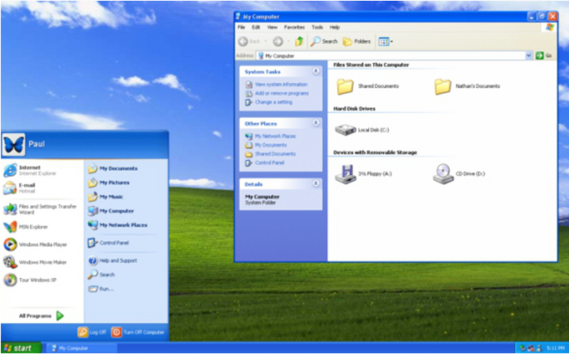This screenshot has width=569, height=354.
Task: Open Help menu in My Computer
Action: [x=334, y=27]
